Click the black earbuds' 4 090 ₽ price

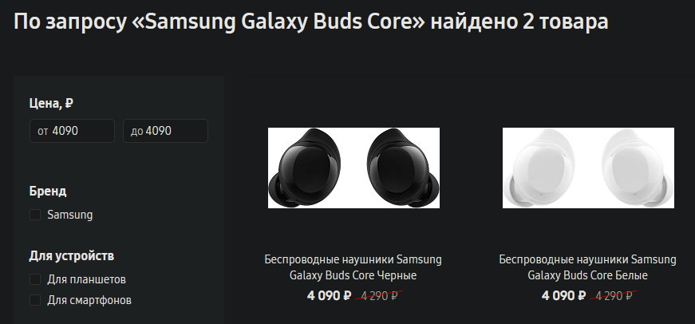click(330, 296)
